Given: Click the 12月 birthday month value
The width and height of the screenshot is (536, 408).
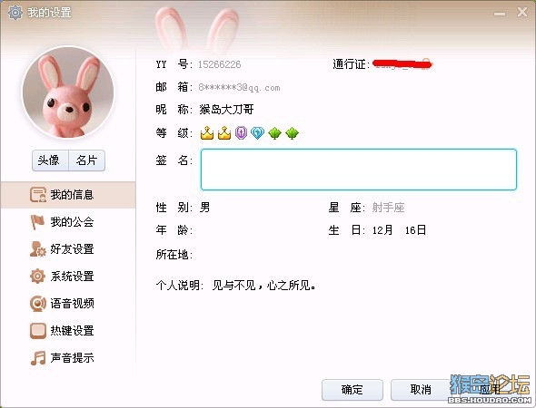Looking at the screenshot, I should [382, 230].
